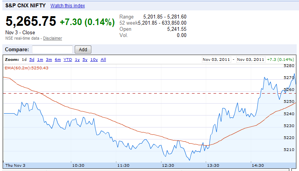Click the S&P CNX NIFTY title
Image resolution: width=299 pixels, height=171 pixels.
click(25, 5)
